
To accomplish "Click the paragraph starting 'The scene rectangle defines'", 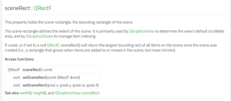I will coord(115,34).
